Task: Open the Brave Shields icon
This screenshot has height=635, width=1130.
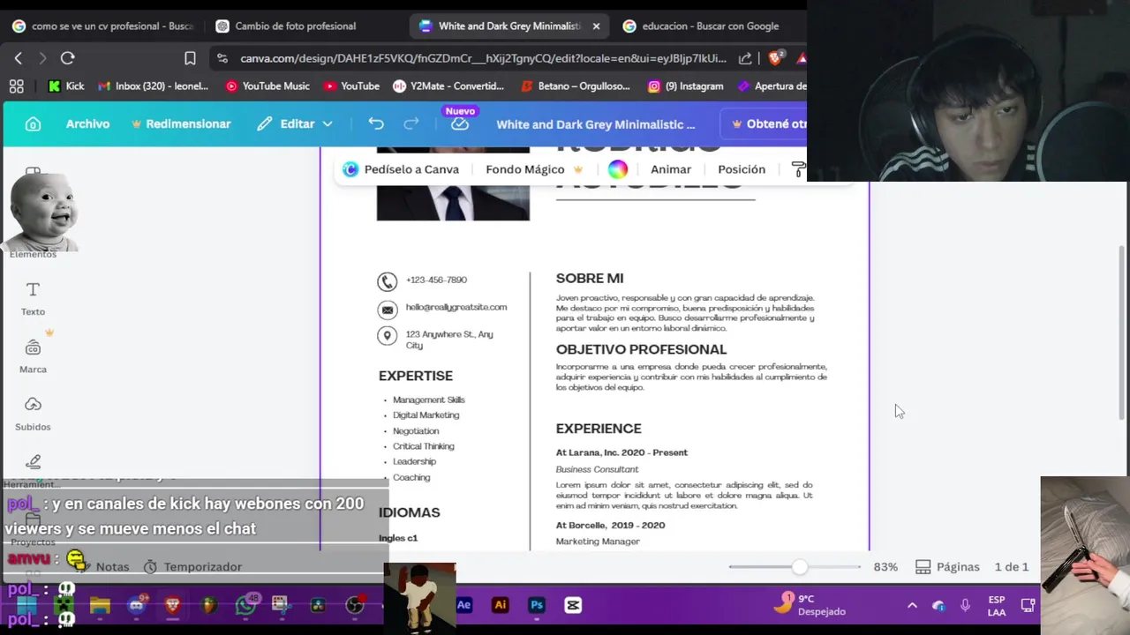Action: pyautogui.click(x=776, y=58)
